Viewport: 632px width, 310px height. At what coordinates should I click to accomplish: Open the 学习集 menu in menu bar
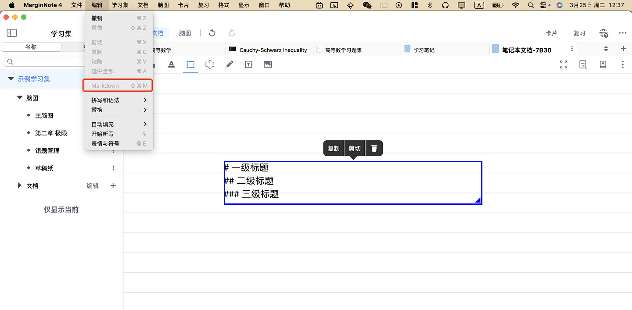point(120,5)
